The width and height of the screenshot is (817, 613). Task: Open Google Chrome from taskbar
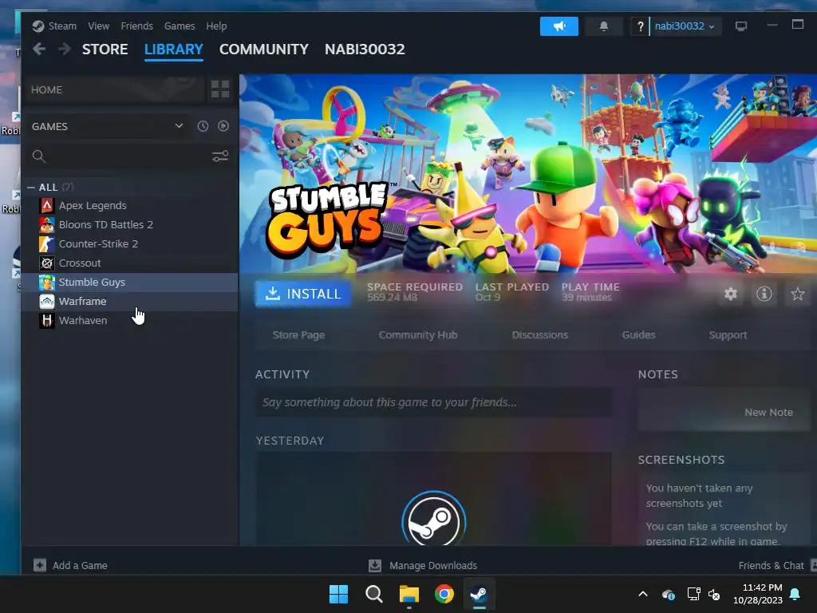[444, 594]
